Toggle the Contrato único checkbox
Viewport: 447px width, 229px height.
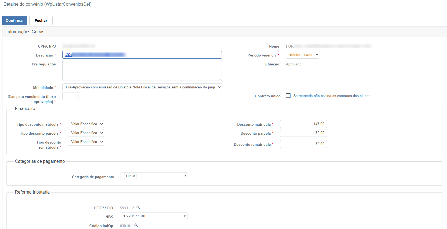tap(288, 96)
